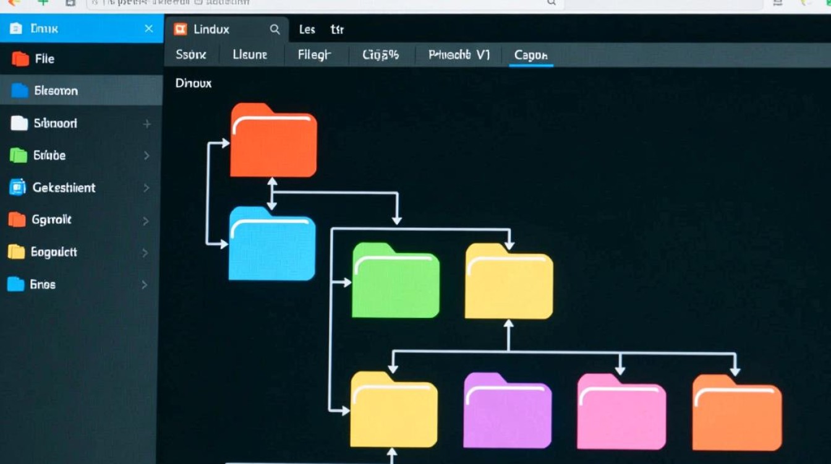
Task: Close the Dmux sidebar panel
Action: point(148,28)
